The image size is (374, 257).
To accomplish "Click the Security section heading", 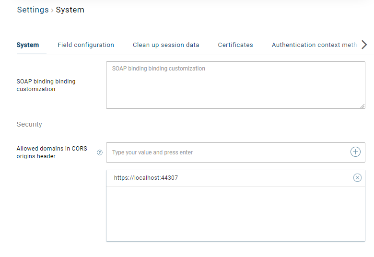I will [x=29, y=124].
